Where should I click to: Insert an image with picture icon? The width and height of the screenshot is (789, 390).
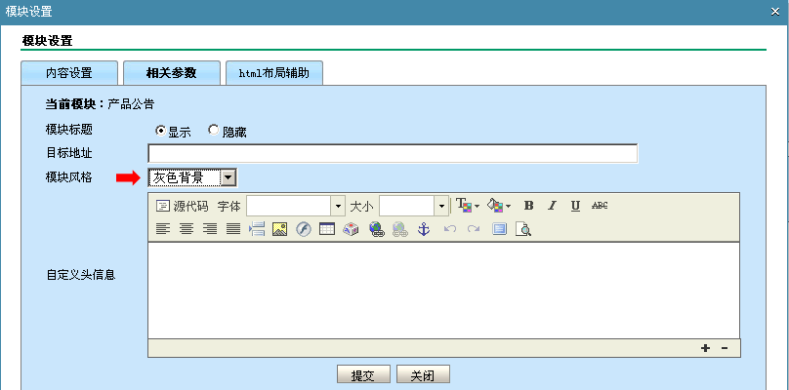(280, 229)
